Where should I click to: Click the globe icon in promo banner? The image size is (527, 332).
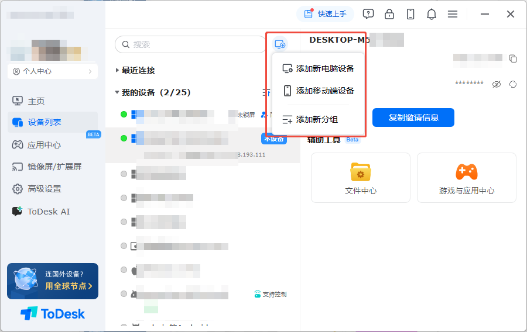pyautogui.click(x=25, y=279)
